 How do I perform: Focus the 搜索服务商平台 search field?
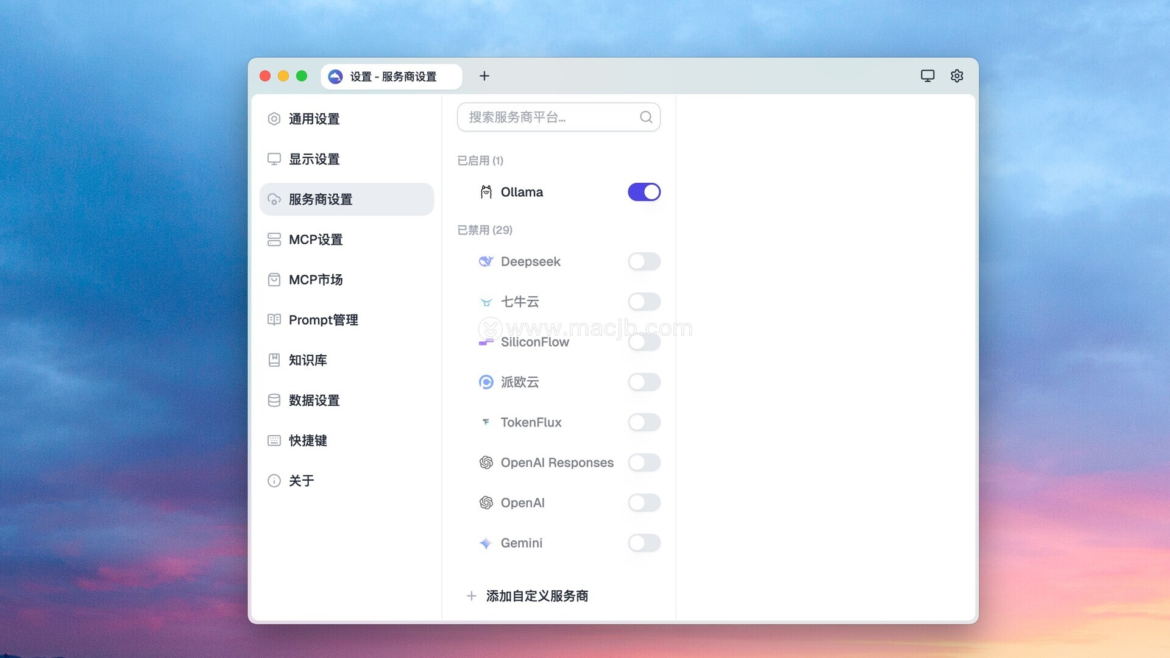[x=548, y=117]
